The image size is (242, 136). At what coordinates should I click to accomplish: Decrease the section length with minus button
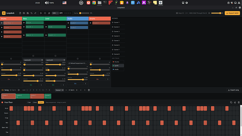(x=66, y=90)
